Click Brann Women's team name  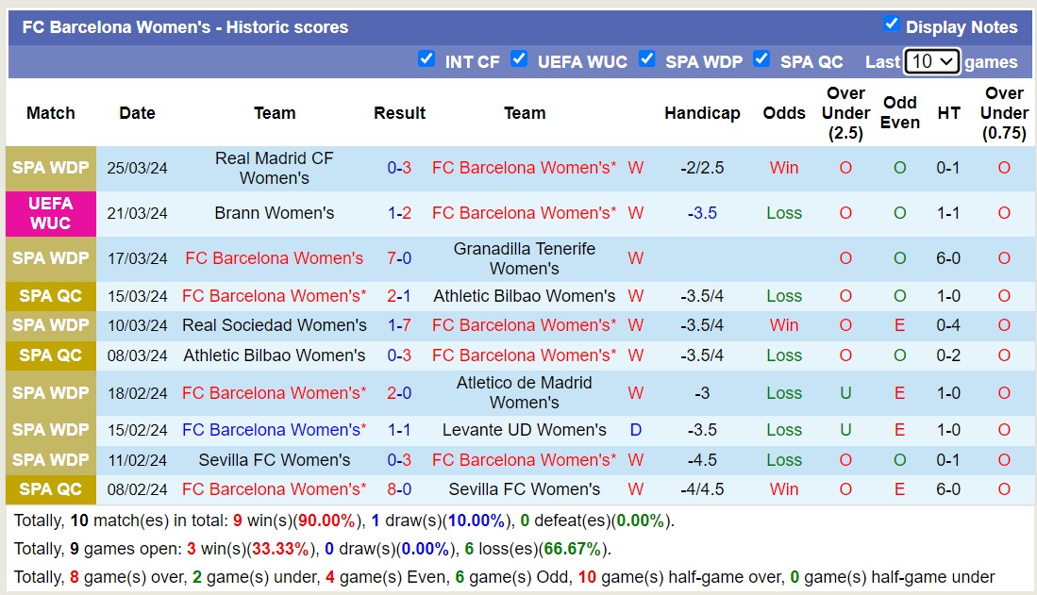click(x=275, y=213)
